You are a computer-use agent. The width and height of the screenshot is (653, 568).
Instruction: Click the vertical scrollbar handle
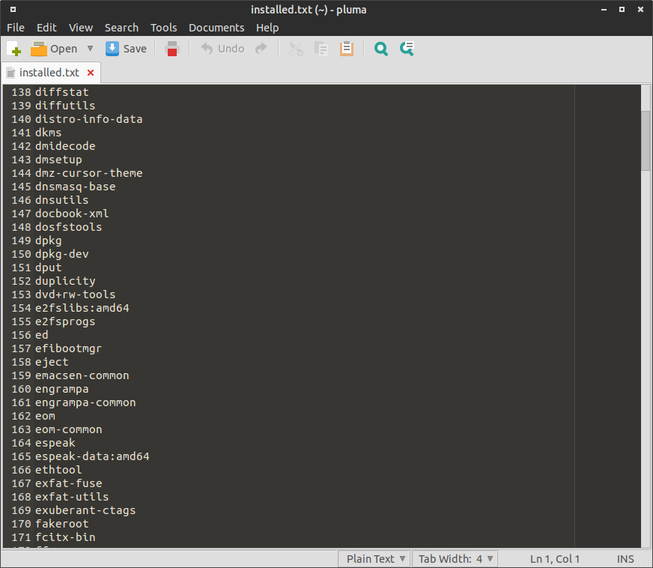pyautogui.click(x=645, y=141)
